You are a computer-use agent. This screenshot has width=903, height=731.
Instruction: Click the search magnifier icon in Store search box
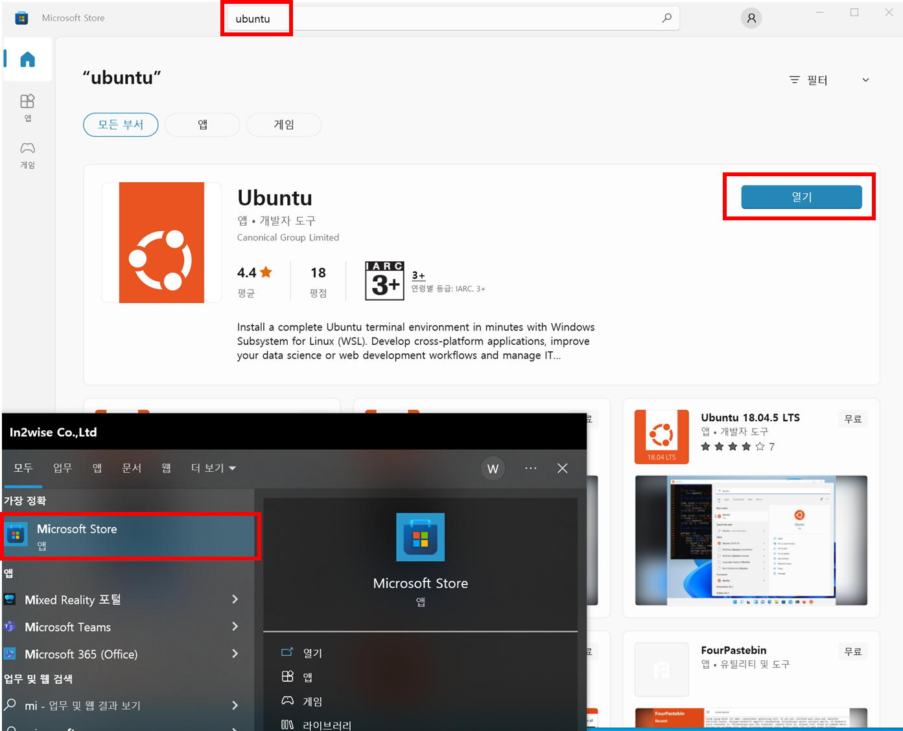(x=666, y=18)
